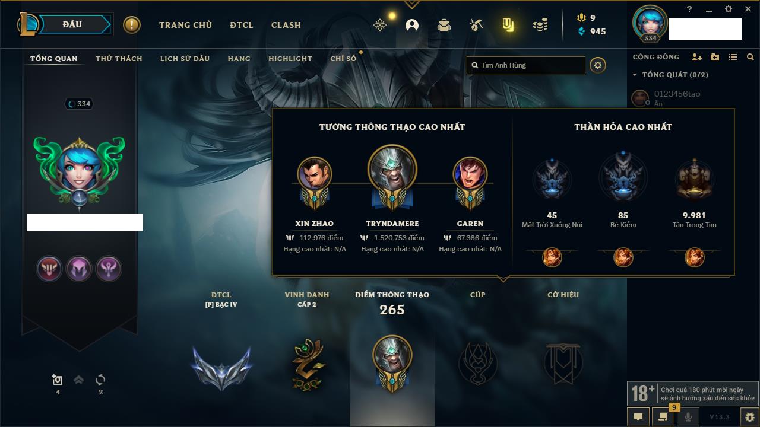Image resolution: width=760 pixels, height=427 pixels.
Task: Open the chat messages icon
Action: coord(638,417)
